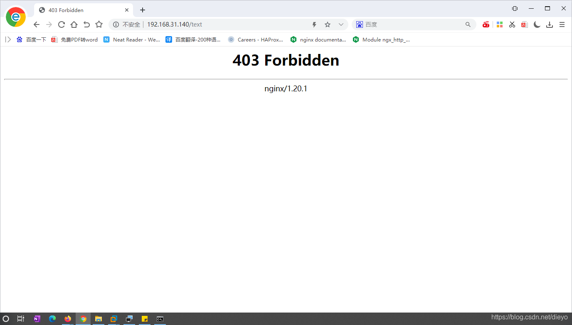Open File Explorer from the taskbar
This screenshot has width=572, height=325.
point(99,319)
